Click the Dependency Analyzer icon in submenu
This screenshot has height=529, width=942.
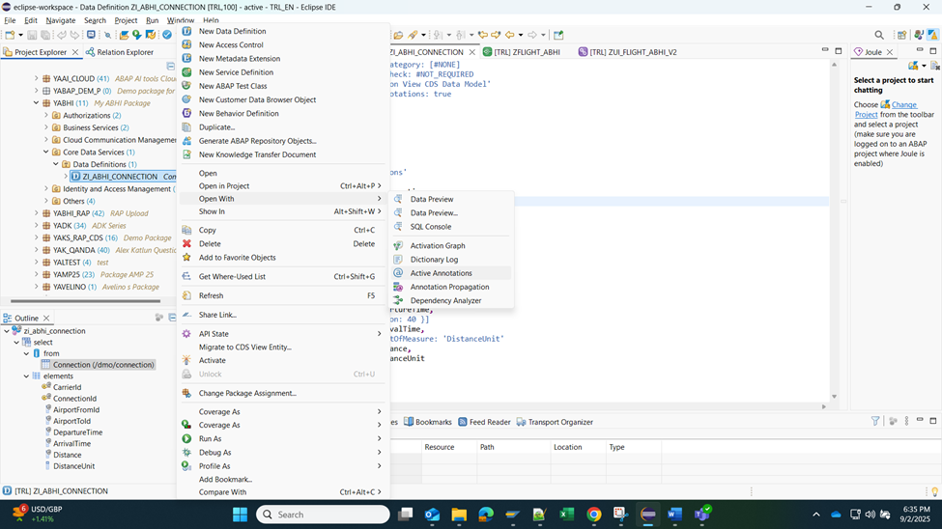[398, 300]
